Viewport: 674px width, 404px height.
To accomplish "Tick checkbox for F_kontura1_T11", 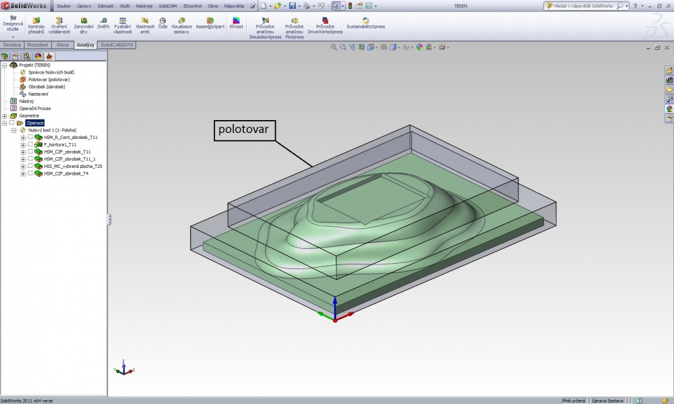I will click(30, 144).
